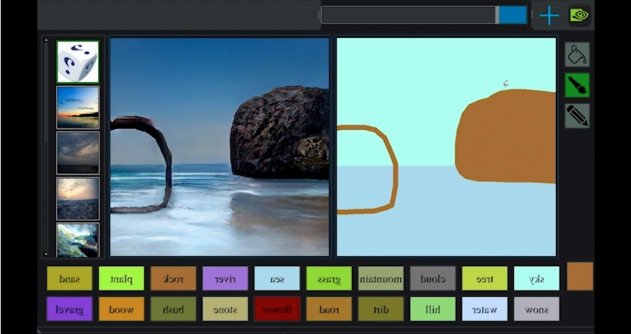
Task: Choose the dark cloudy sky style thumbnail
Action: click(x=77, y=153)
